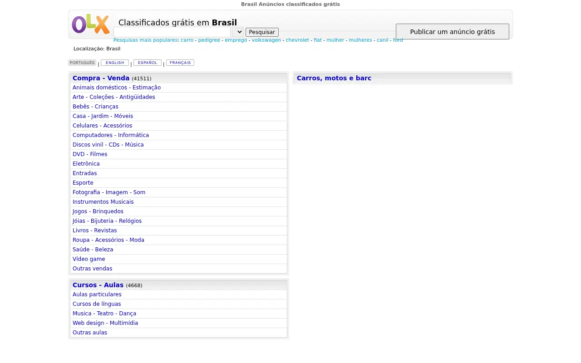
Task: Open Jogos - Brinquedos category
Action: pos(98,211)
